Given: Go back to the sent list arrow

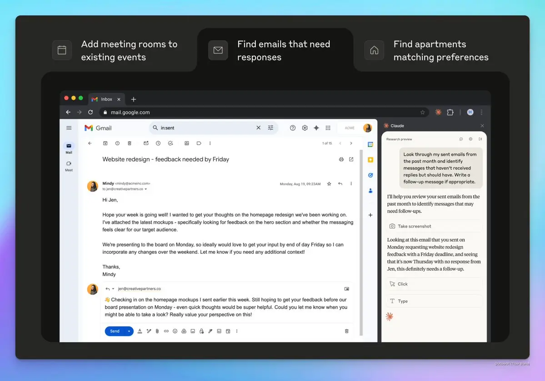Looking at the screenshot, I should tap(90, 143).
